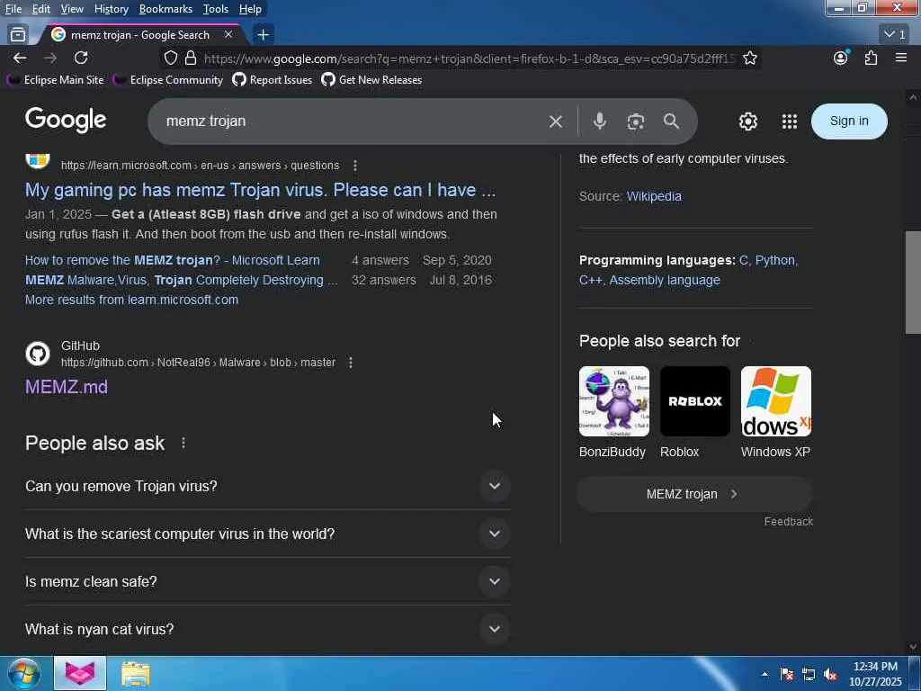Open the tracking protection shield icon

pyautogui.click(x=170, y=58)
